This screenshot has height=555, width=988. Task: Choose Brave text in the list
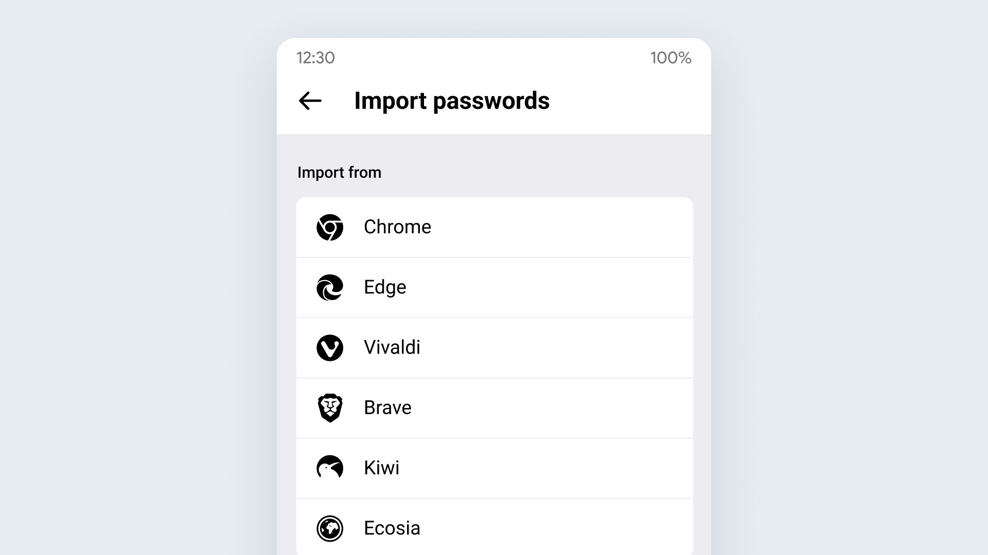click(x=387, y=408)
